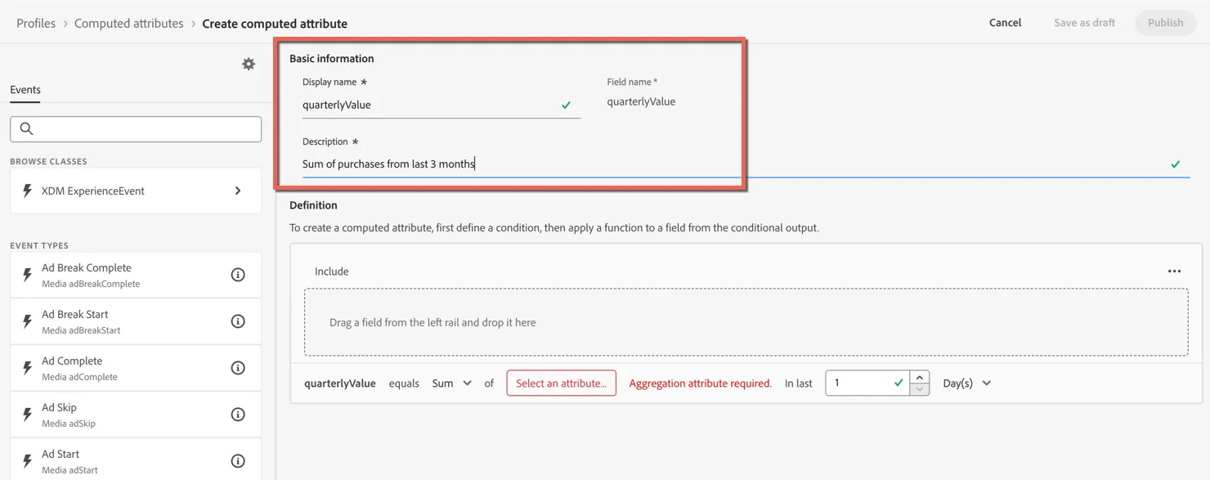This screenshot has width=1210, height=480.
Task: Open the settings gear in the left rail
Action: coord(249,64)
